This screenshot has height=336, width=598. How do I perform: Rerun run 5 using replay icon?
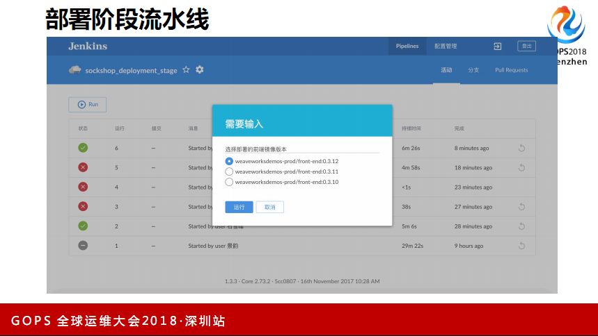click(521, 167)
